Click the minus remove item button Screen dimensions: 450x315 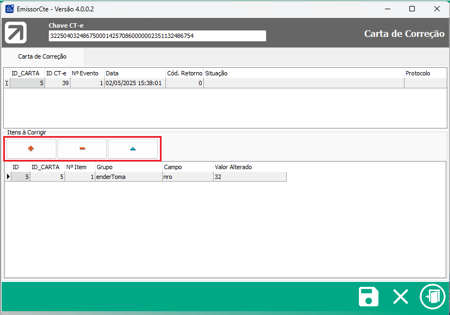click(82, 149)
